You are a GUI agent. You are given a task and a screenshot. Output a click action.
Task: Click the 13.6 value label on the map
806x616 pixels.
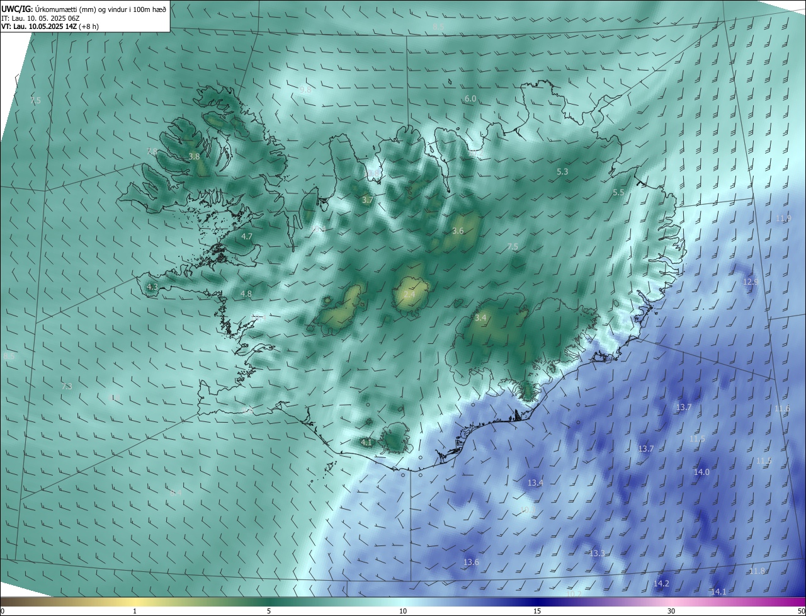coord(471,562)
